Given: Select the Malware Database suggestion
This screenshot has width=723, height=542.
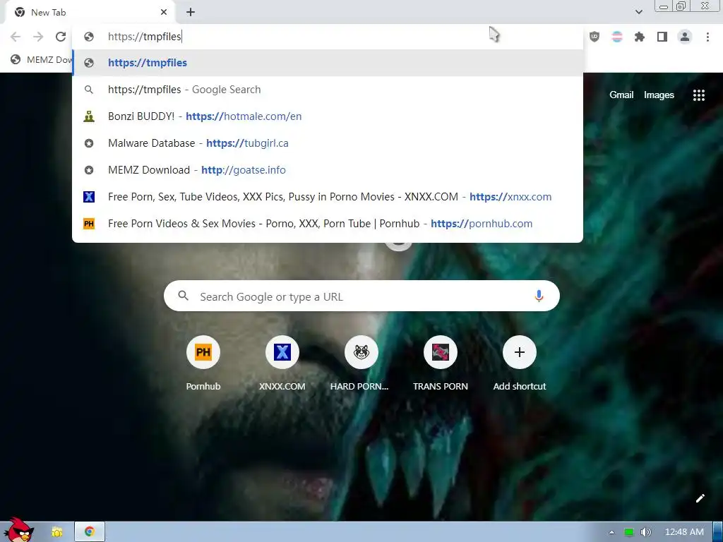Looking at the screenshot, I should [x=328, y=143].
